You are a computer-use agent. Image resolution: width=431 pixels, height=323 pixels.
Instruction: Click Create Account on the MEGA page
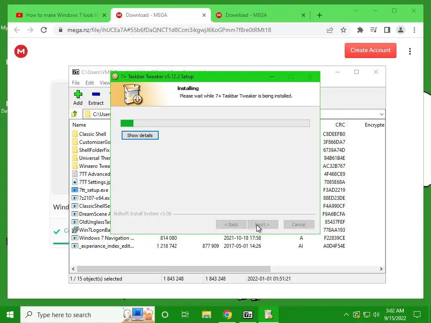(x=370, y=50)
